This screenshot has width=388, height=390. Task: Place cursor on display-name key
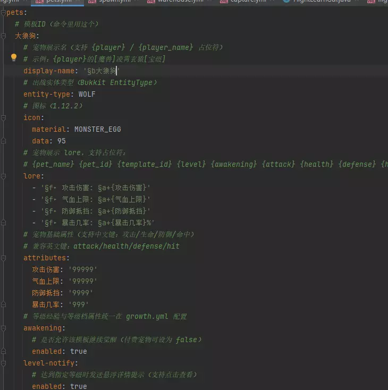(x=49, y=71)
